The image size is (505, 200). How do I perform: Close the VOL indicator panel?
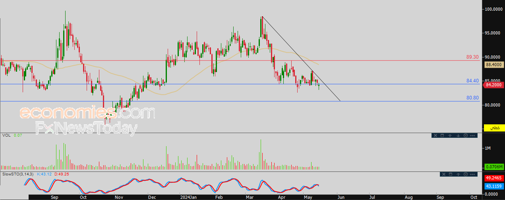[435, 135]
